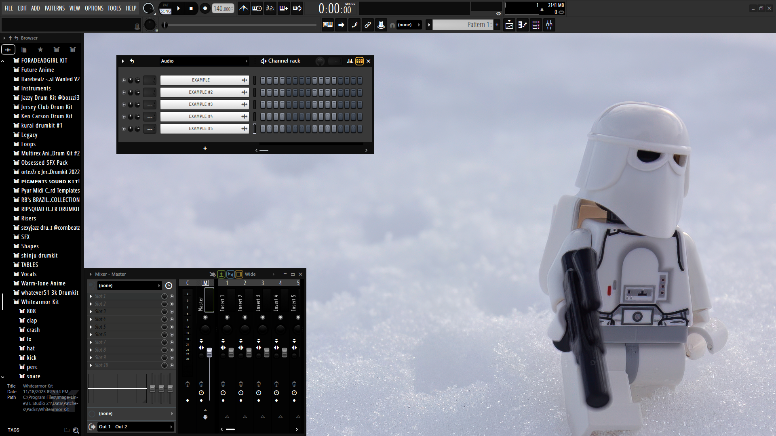Click the browser search magnifier icon
The image size is (776, 436).
76,430
